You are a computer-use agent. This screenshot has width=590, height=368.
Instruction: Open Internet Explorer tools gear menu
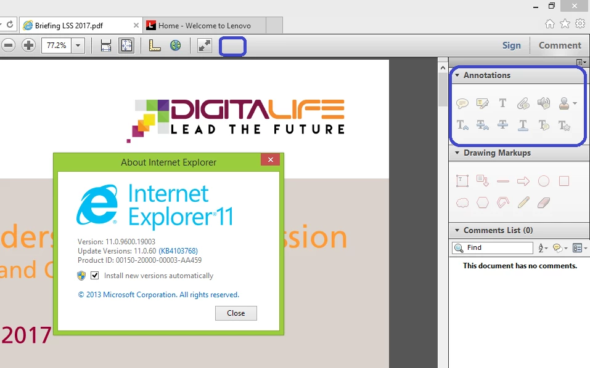coord(580,23)
